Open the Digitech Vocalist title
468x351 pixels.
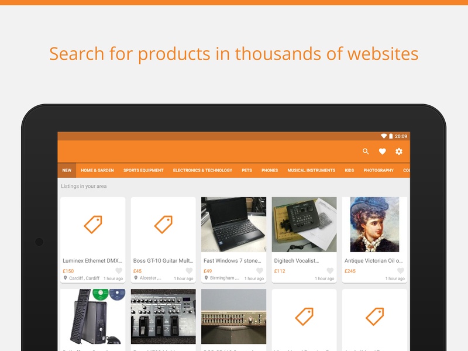coord(297,260)
